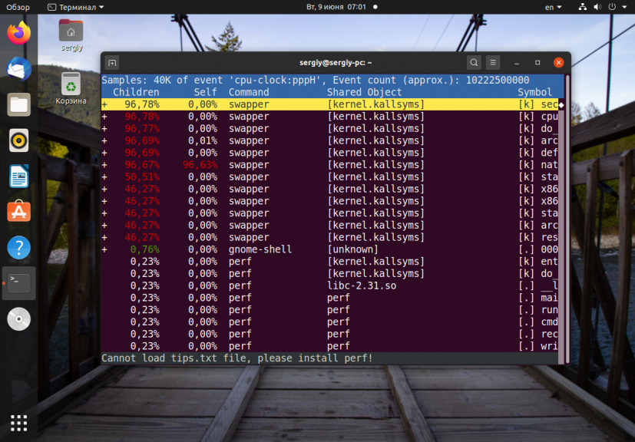635x442 pixels.
Task: Open the terminal search icon
Action: click(x=474, y=62)
